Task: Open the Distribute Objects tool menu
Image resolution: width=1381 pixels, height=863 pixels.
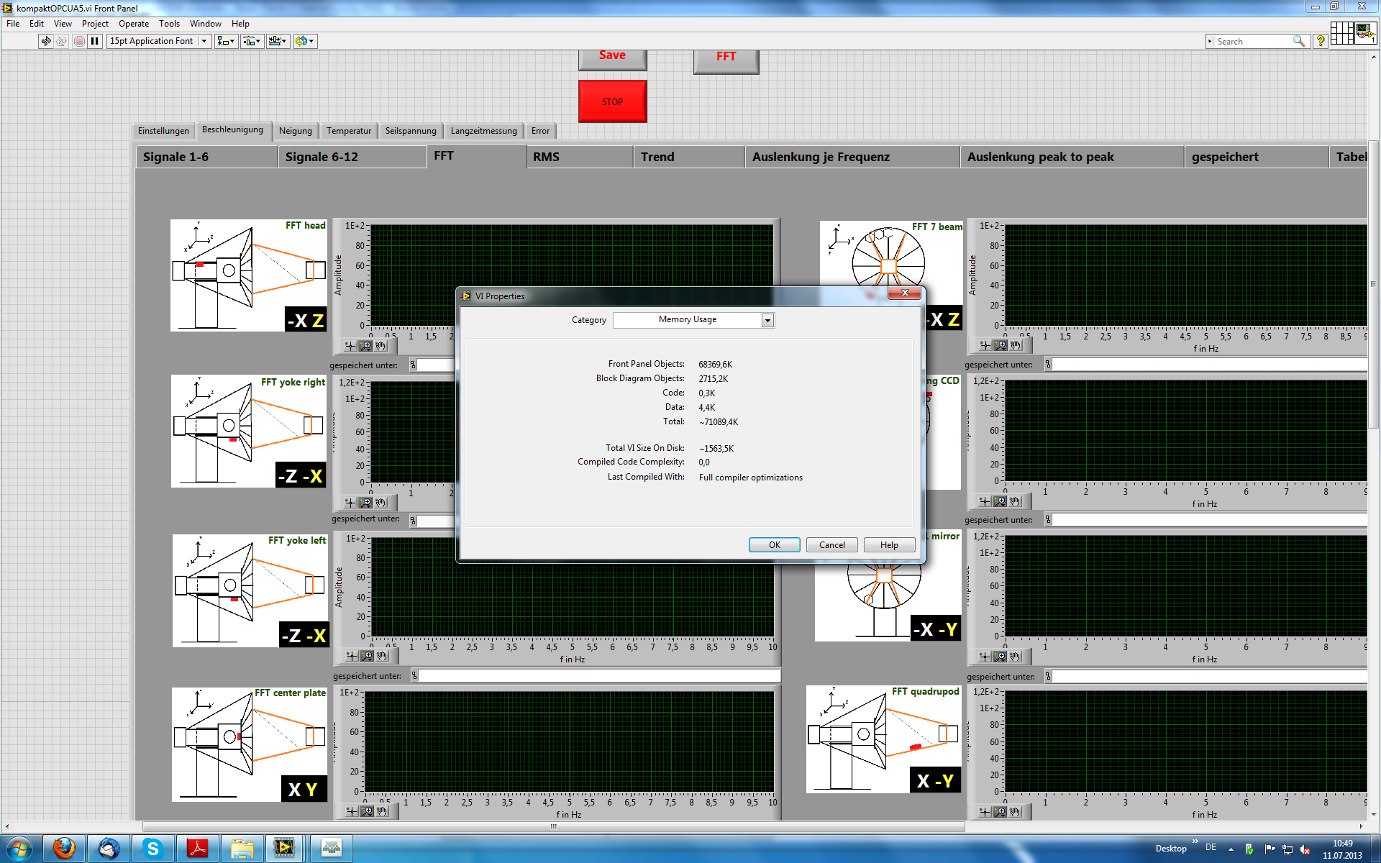Action: [251, 41]
